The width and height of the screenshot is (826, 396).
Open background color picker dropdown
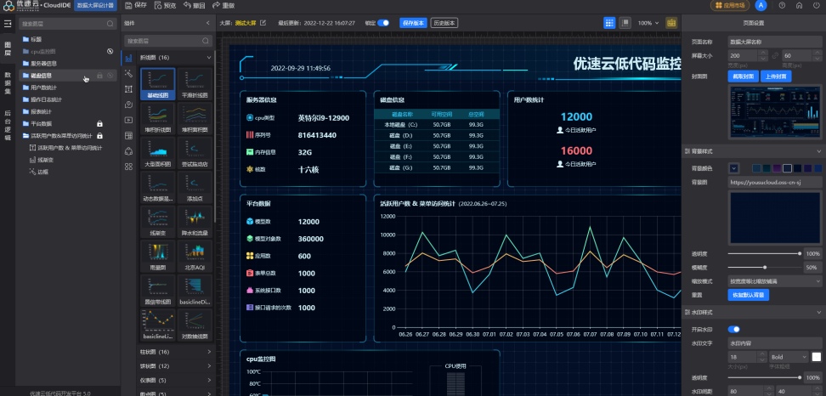click(x=734, y=168)
